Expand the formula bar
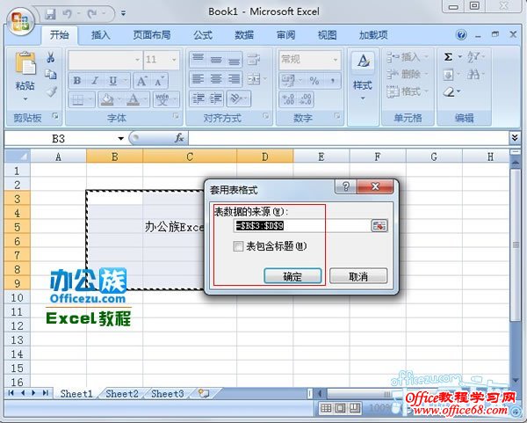 [515, 138]
